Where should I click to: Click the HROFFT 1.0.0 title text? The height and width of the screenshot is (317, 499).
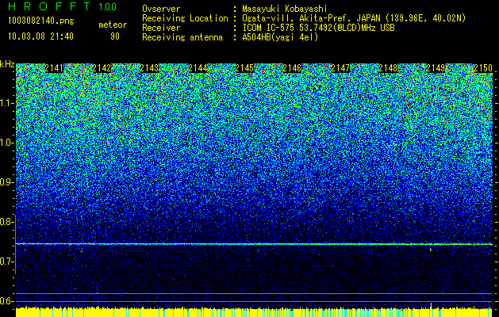click(x=63, y=6)
